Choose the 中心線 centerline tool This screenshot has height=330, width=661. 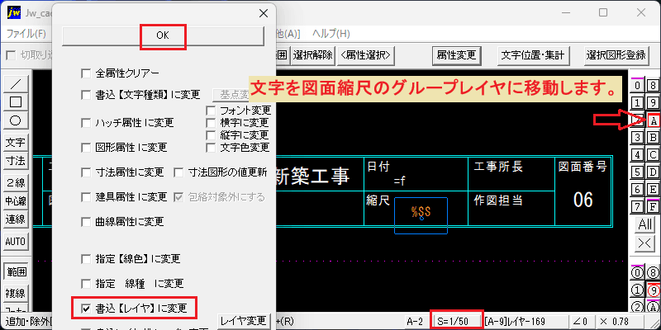(x=15, y=201)
